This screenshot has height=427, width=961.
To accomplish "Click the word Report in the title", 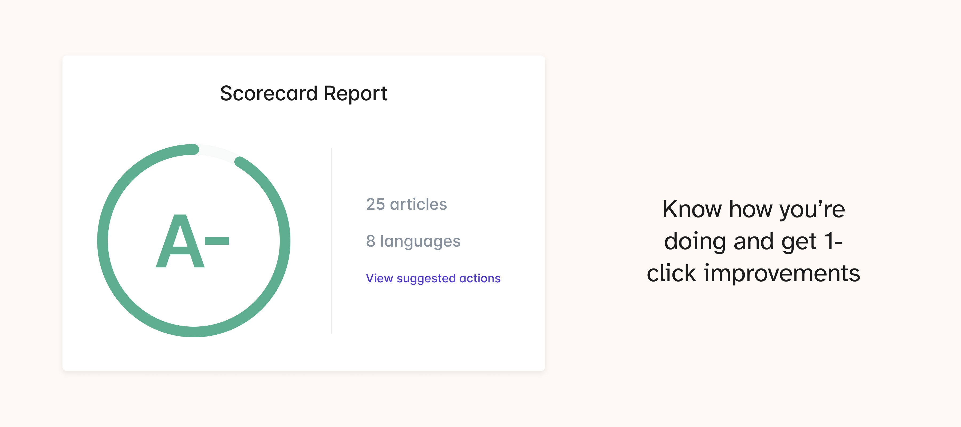I will [x=355, y=93].
